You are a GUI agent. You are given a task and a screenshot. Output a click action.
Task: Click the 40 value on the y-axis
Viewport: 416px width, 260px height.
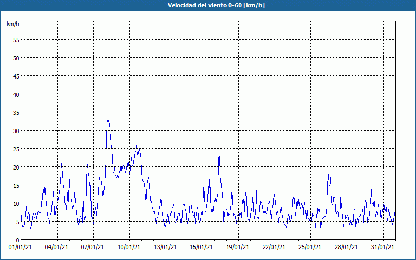click(x=16, y=95)
